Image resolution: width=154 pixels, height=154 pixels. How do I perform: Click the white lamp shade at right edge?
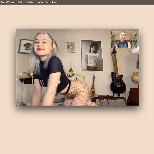click(135, 51)
